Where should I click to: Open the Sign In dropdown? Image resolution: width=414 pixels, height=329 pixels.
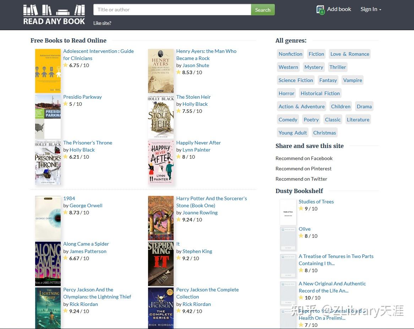click(x=371, y=9)
